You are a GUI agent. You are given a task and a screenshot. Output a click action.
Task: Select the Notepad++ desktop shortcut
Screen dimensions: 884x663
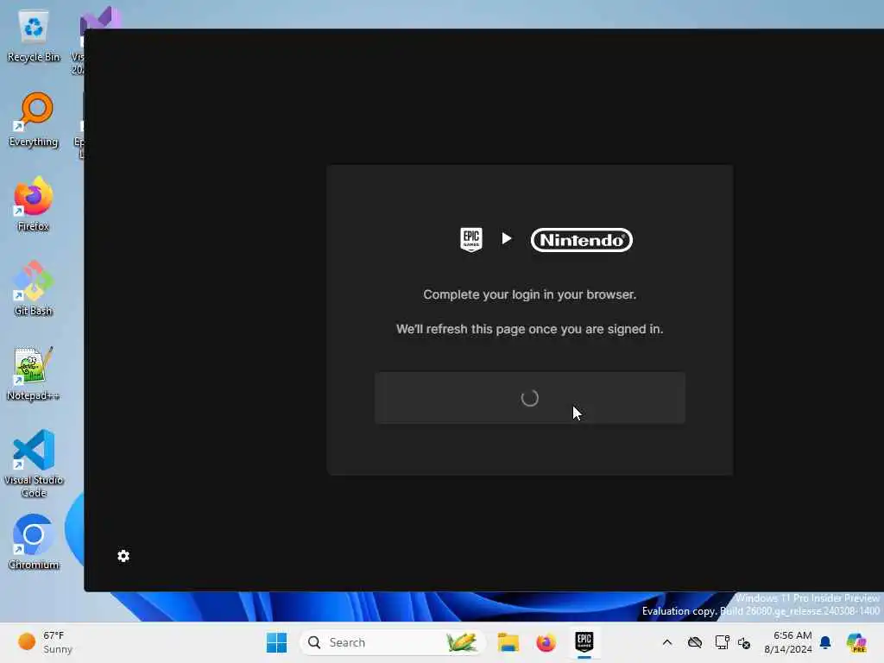(34, 374)
